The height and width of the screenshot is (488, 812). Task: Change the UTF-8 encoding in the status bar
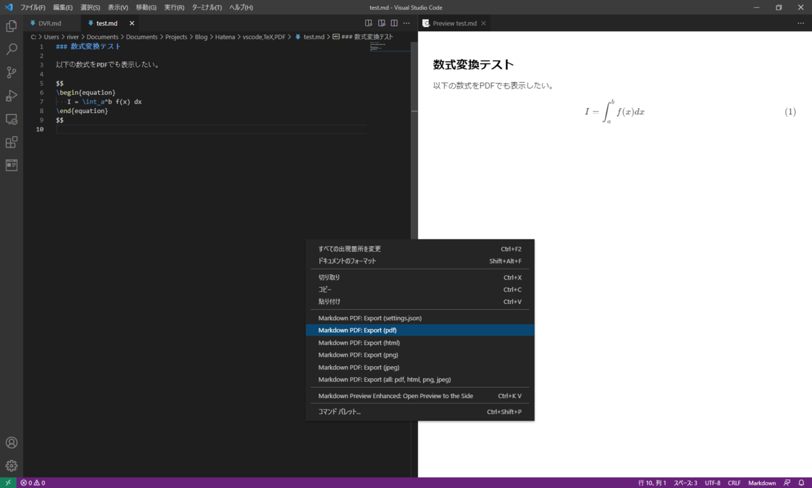[713, 483]
